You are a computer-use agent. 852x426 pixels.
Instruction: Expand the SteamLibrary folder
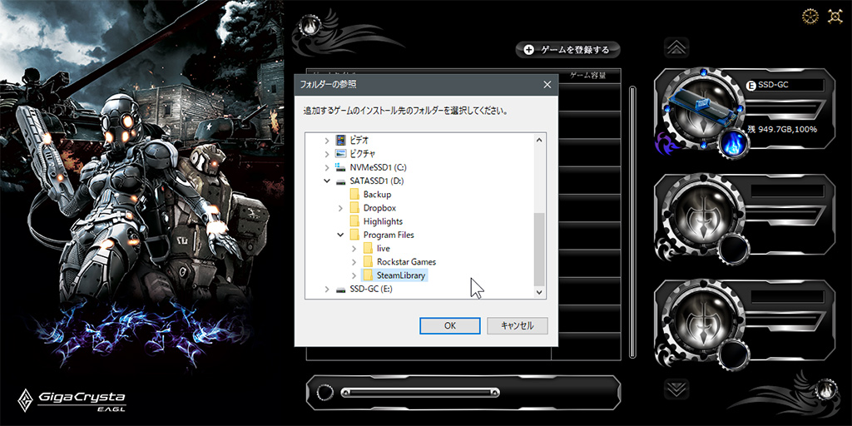(354, 276)
